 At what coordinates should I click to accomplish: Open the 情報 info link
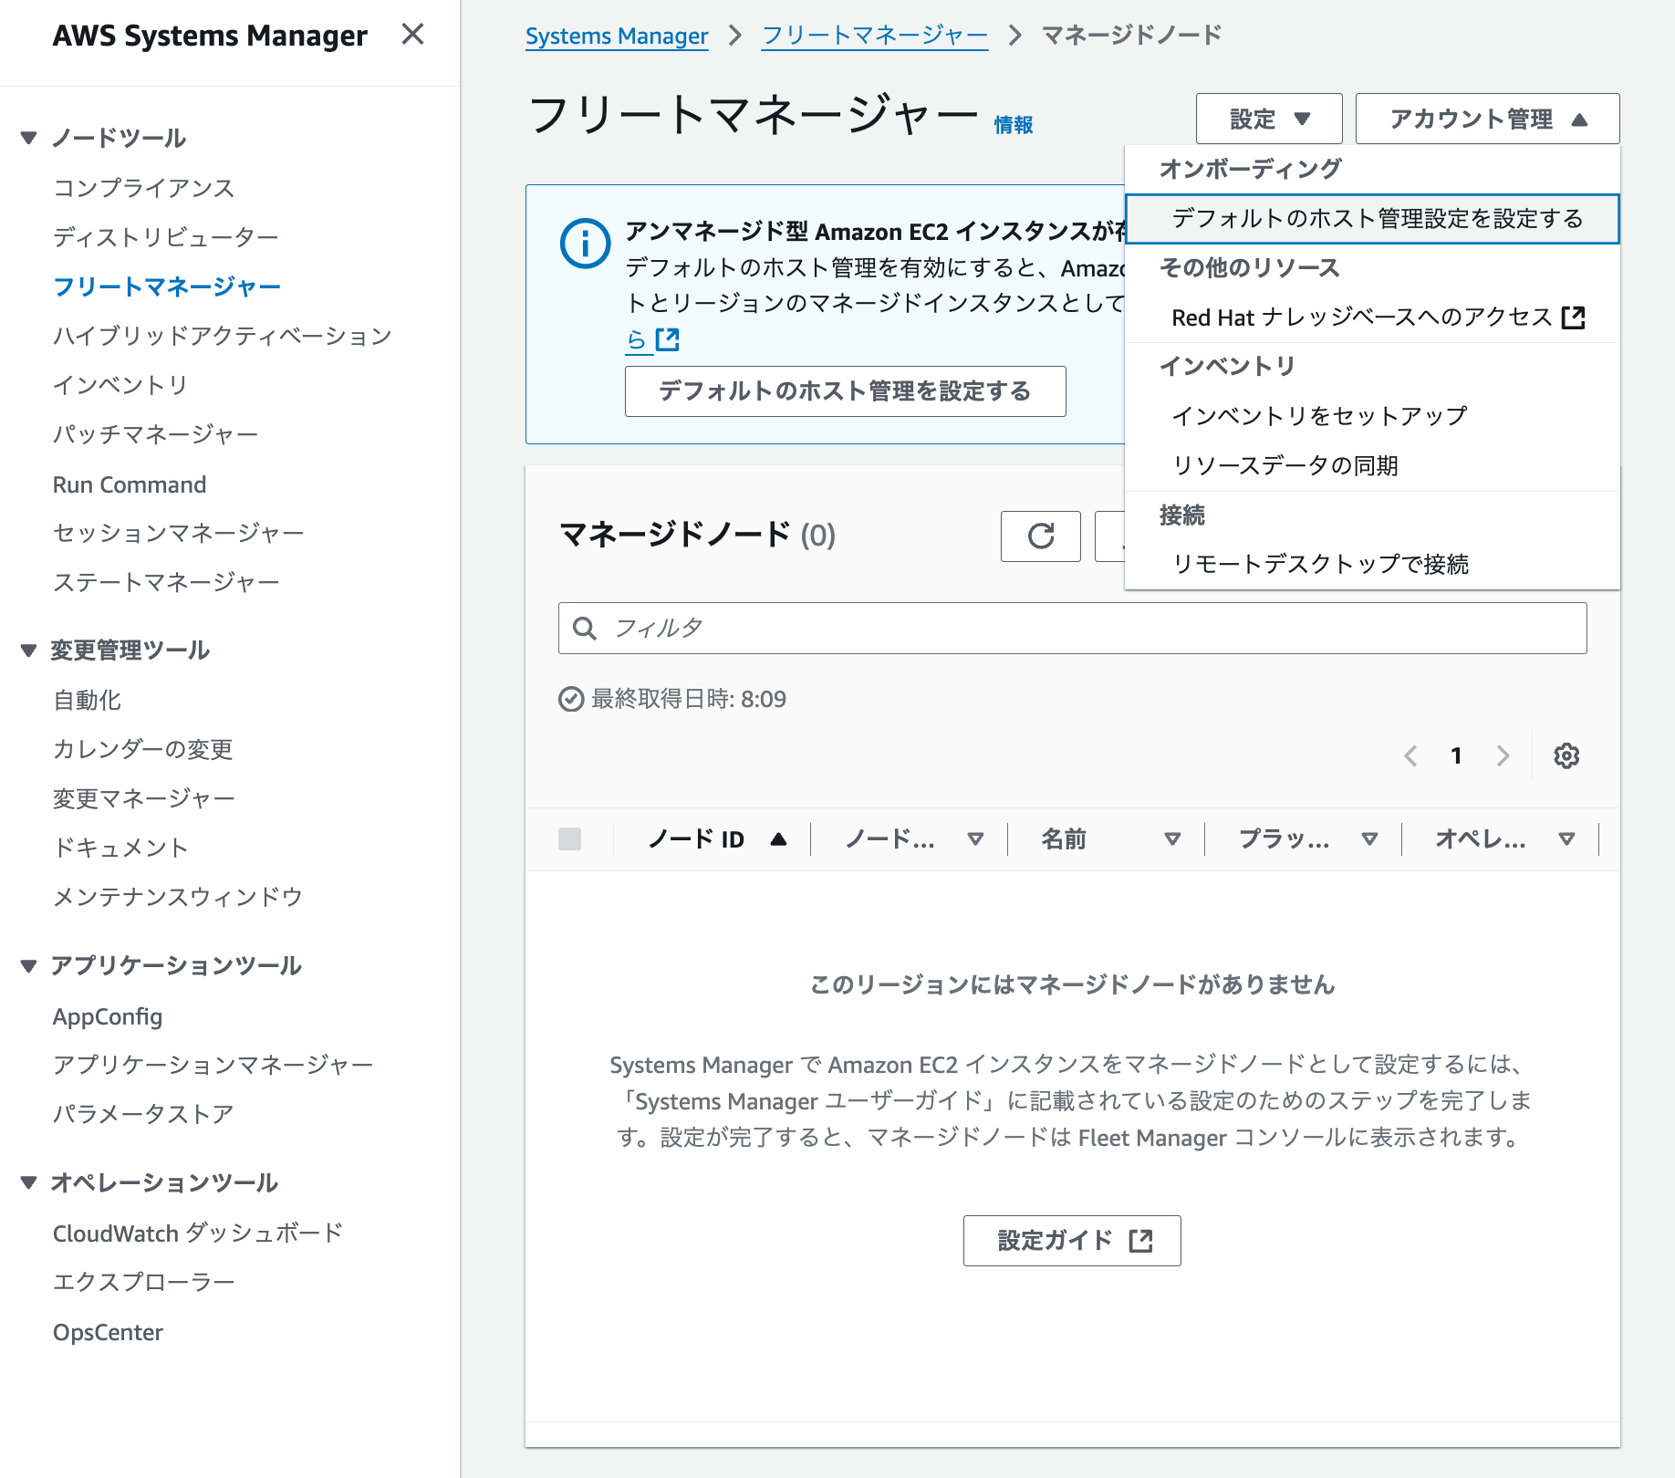[x=1014, y=125]
